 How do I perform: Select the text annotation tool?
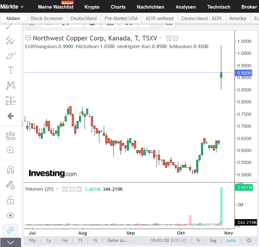click(11, 70)
